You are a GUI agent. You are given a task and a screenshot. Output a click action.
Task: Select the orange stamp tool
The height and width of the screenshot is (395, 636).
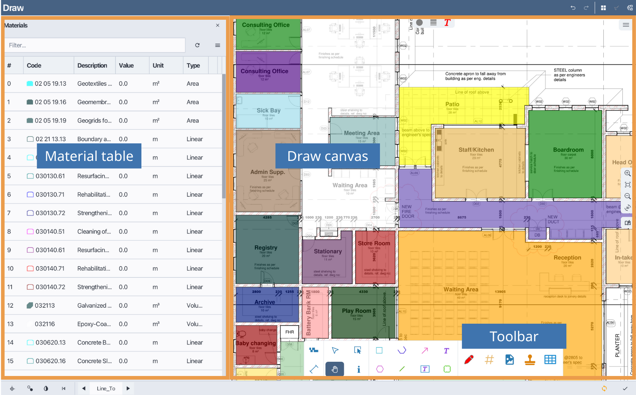pos(530,360)
